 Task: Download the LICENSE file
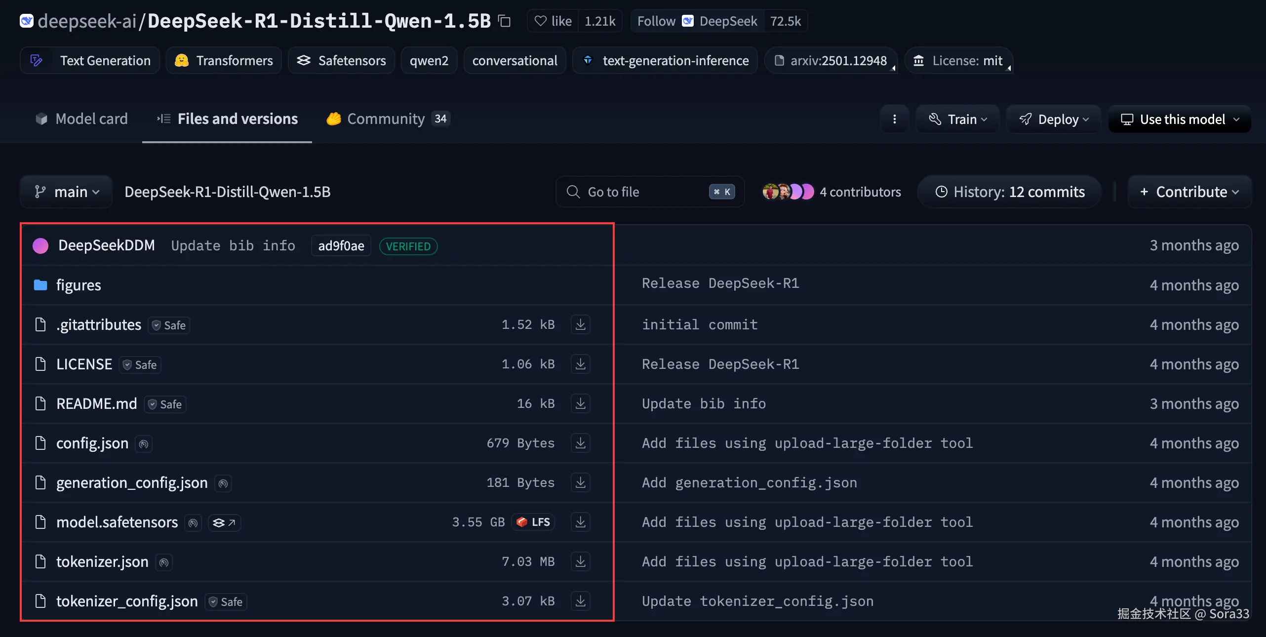(x=581, y=364)
